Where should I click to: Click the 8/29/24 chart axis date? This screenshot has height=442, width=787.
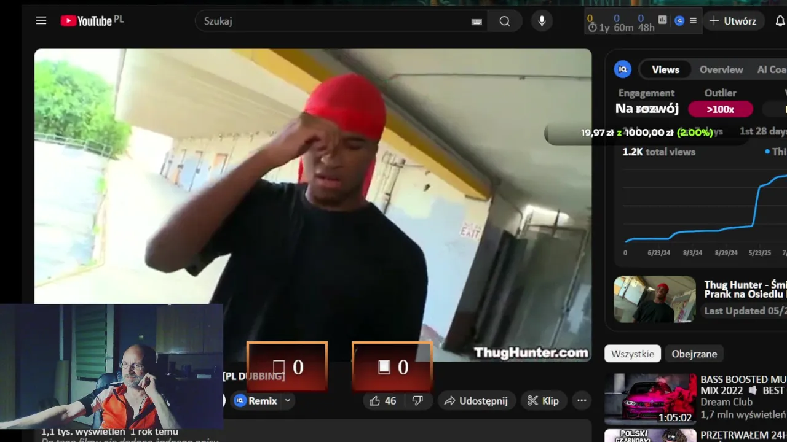click(726, 253)
